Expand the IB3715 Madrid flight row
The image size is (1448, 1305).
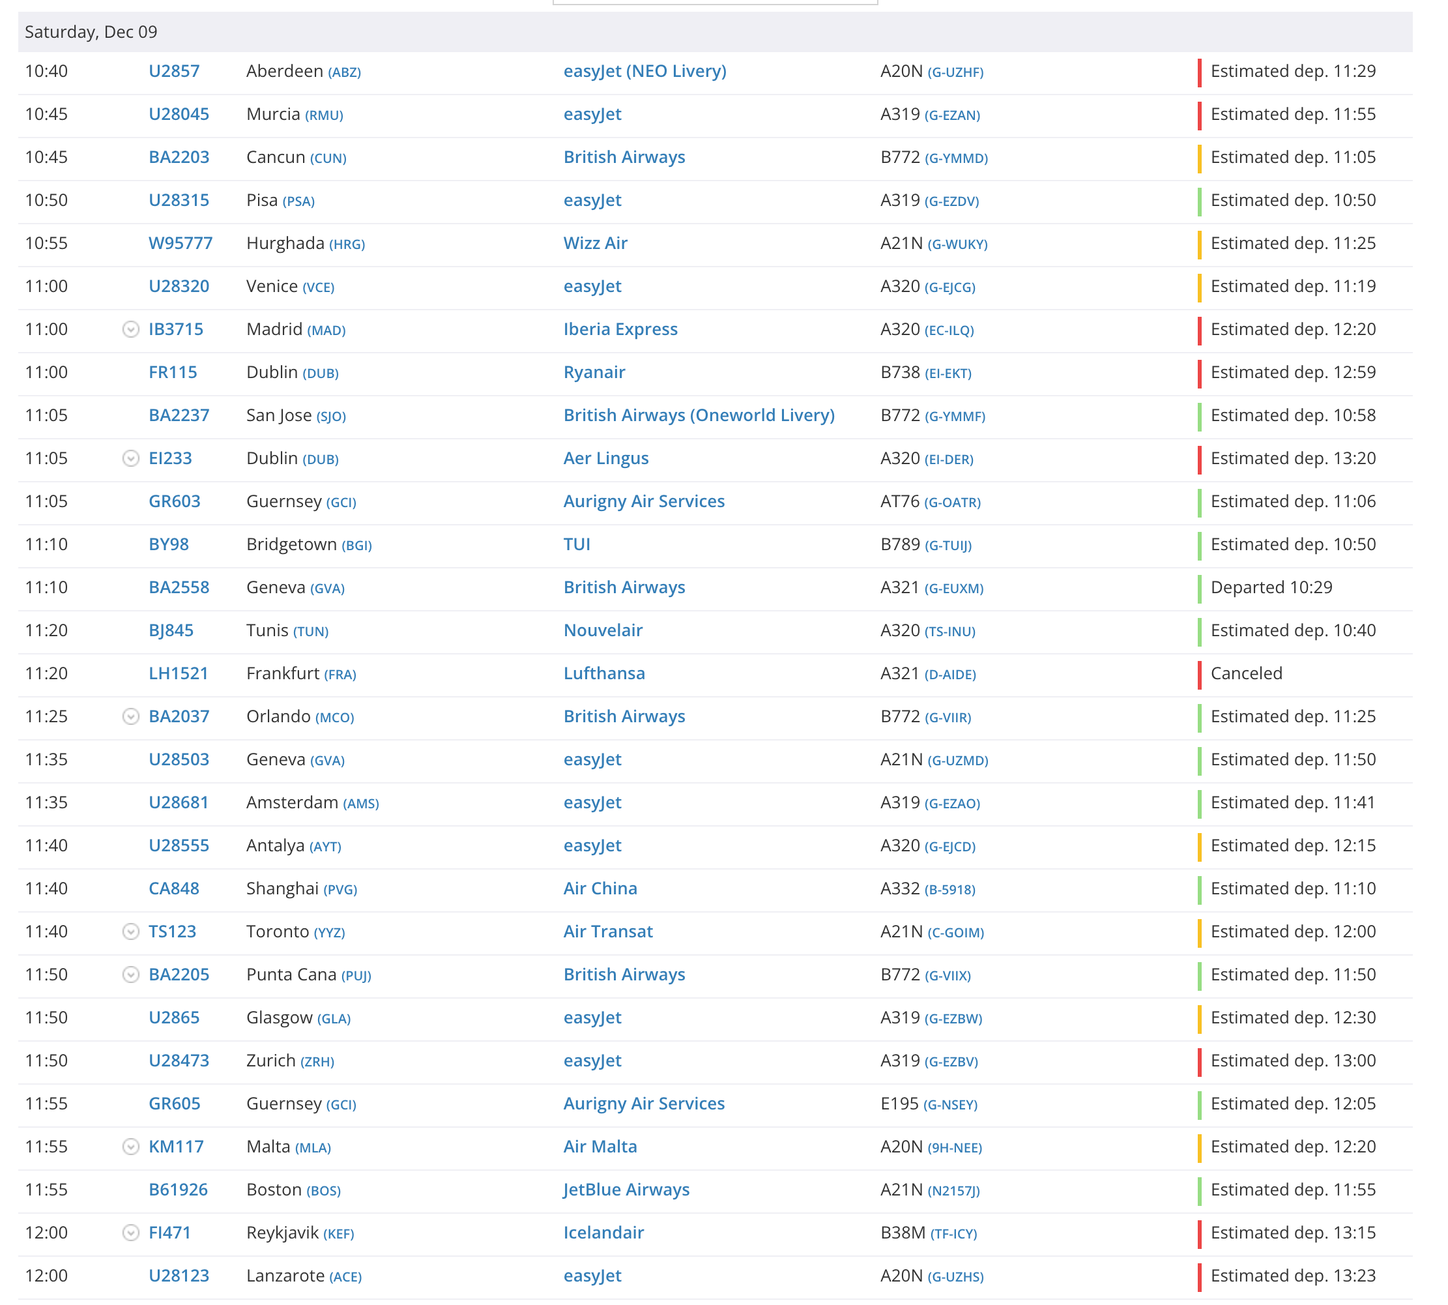(x=130, y=329)
